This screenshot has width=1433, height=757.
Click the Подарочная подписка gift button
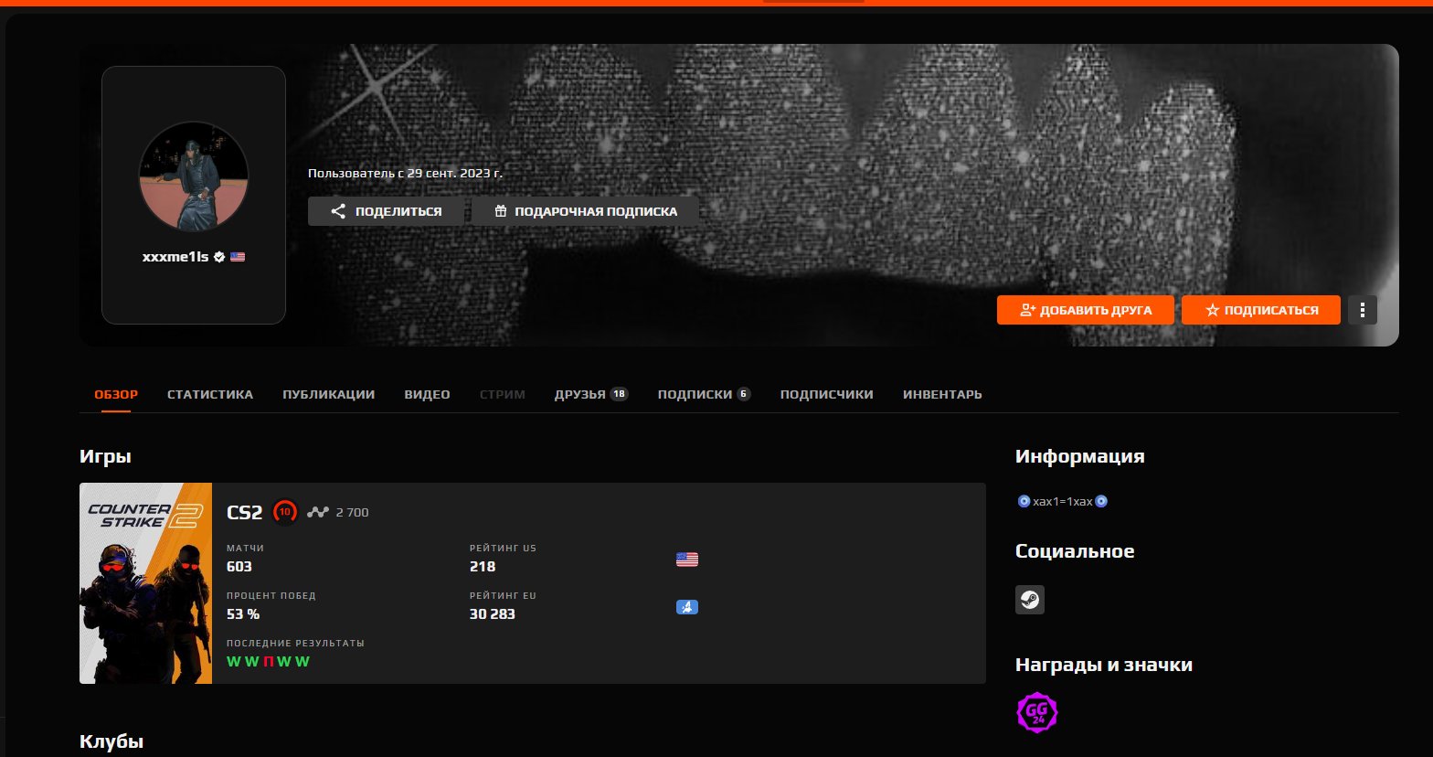coord(586,211)
